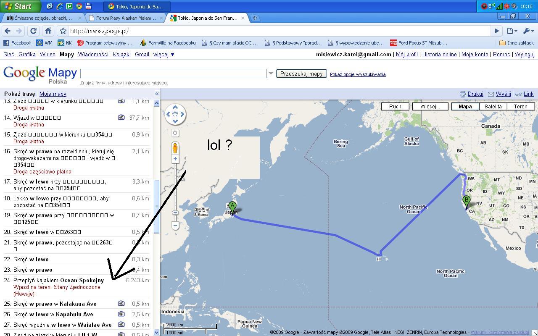Viewport: 538px width, 336px height.
Task: Collapse the side panel with the double-arrow icon
Action: (x=157, y=94)
